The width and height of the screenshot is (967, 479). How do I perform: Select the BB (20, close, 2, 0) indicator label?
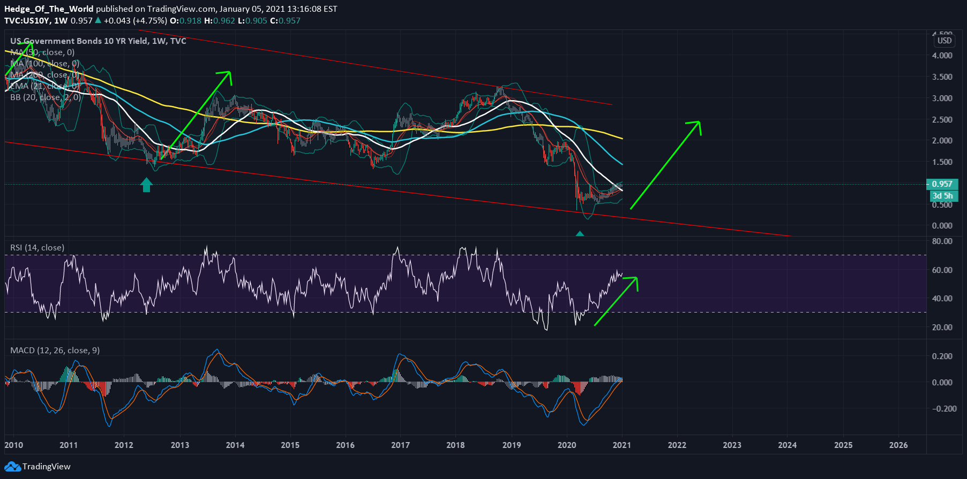point(46,97)
